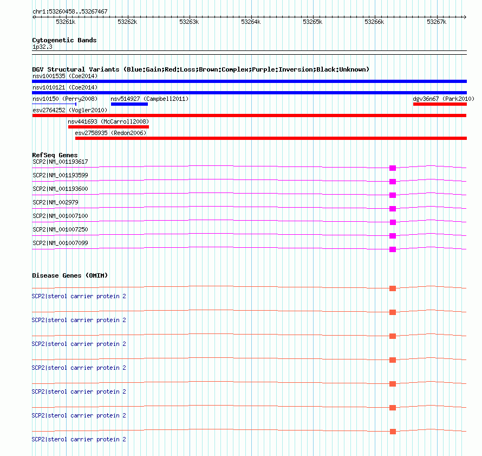Select the 53264k ruler position label

click(x=251, y=22)
